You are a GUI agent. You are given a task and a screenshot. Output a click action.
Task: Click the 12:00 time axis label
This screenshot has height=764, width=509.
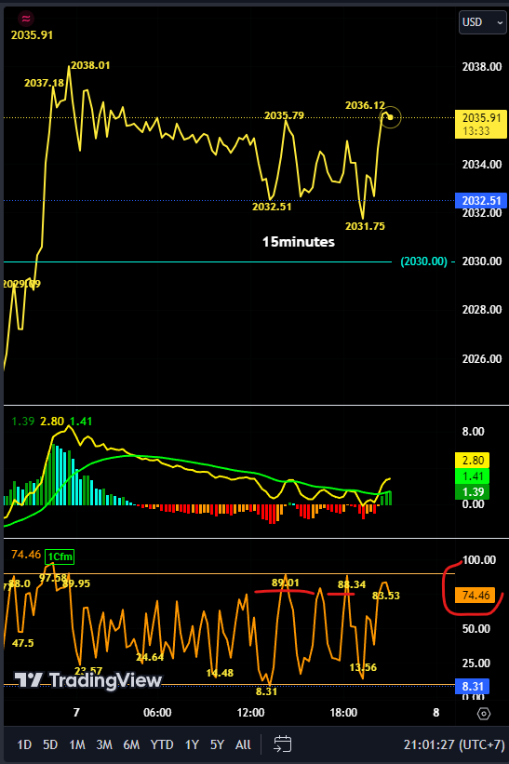[250, 713]
